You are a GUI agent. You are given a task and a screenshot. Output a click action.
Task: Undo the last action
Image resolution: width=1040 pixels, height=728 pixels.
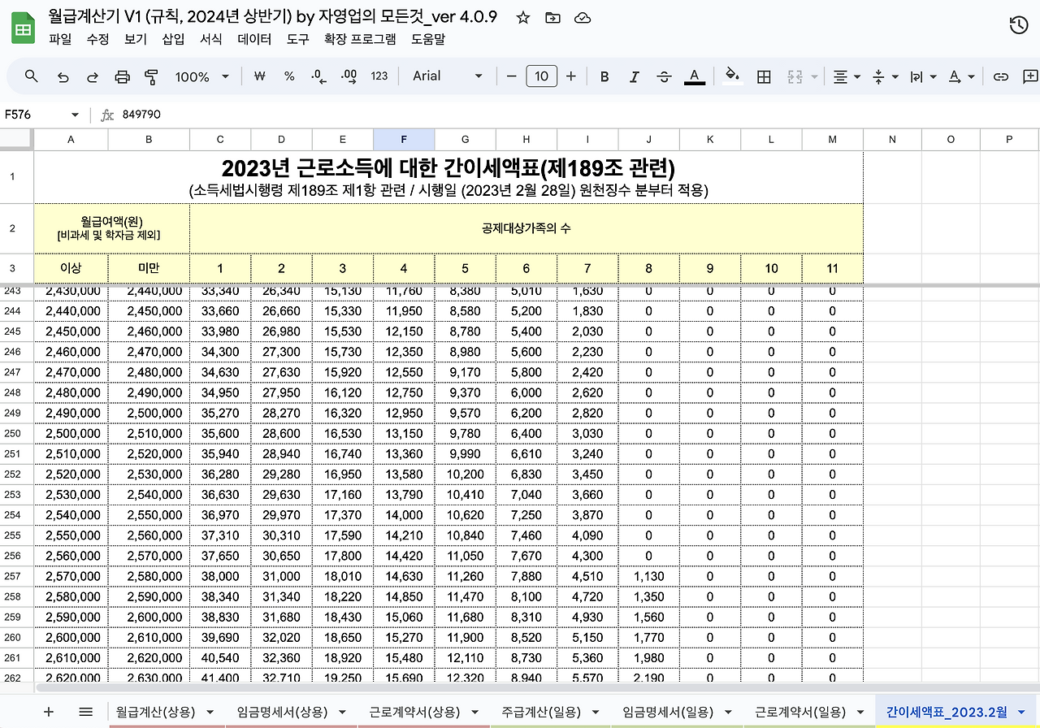click(63, 76)
